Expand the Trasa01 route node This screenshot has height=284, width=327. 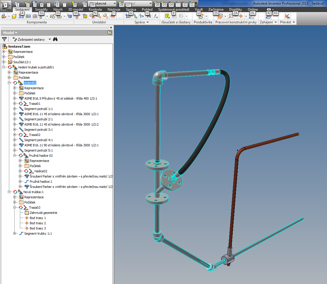click(x=15, y=104)
